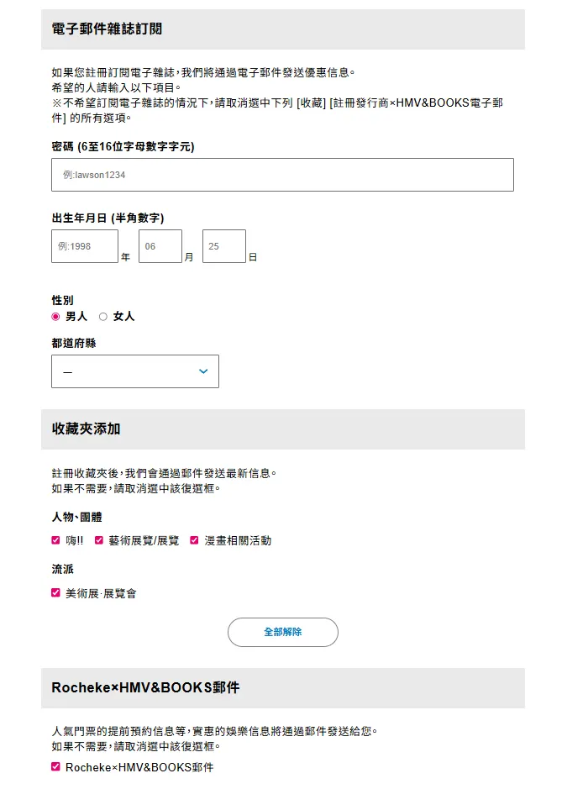The width and height of the screenshot is (567, 789).
Task: Click the birth day field showing 25
Action: [x=223, y=246]
